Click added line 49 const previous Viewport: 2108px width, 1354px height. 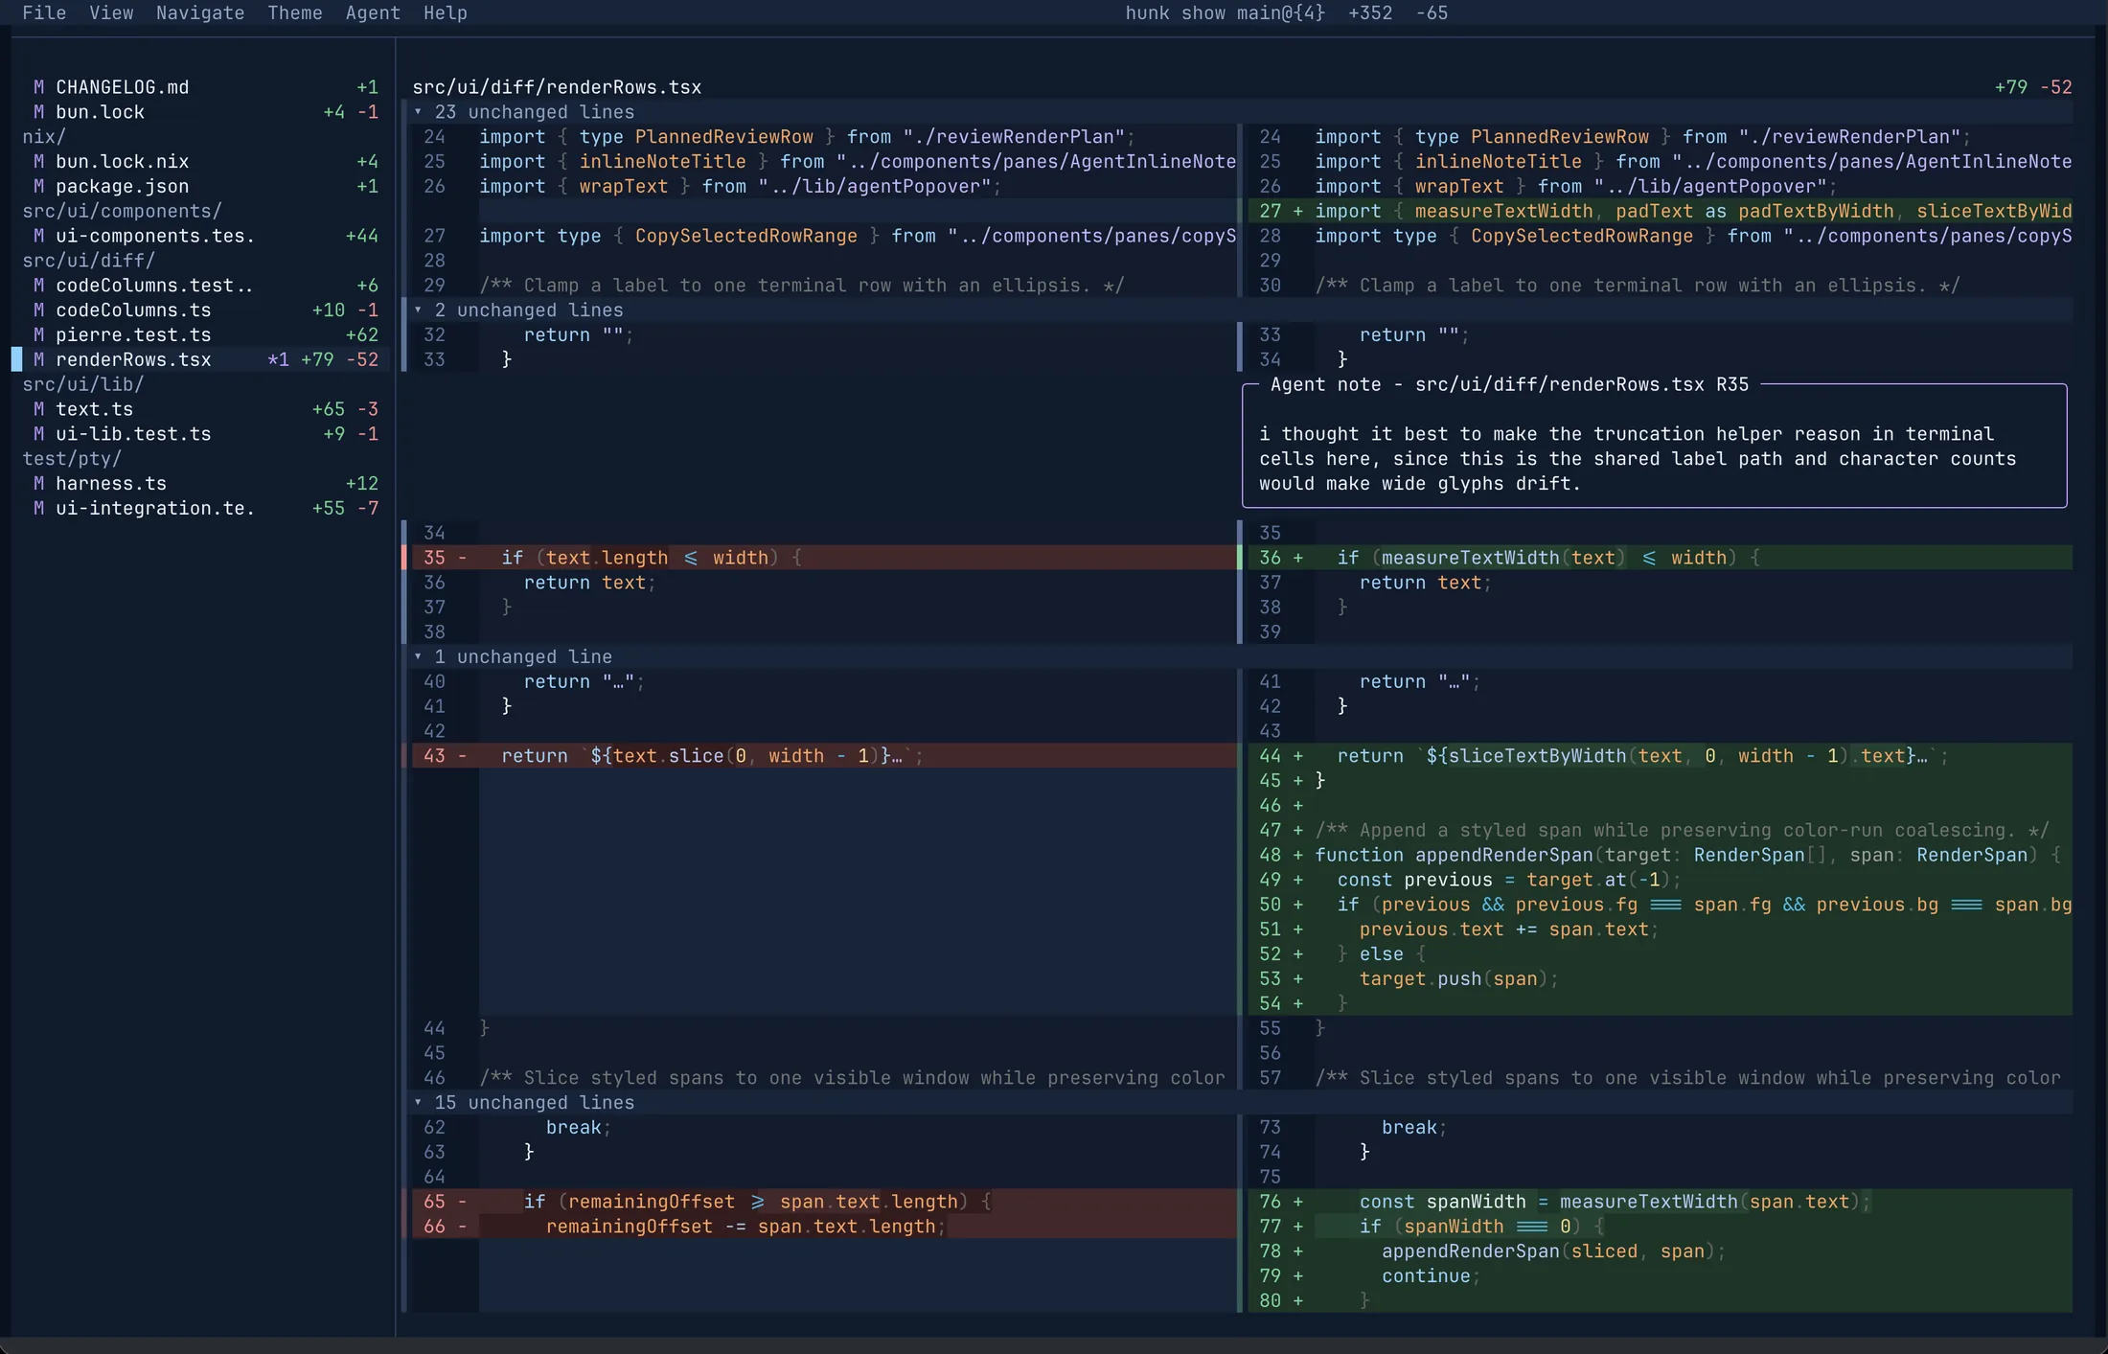(1660, 880)
